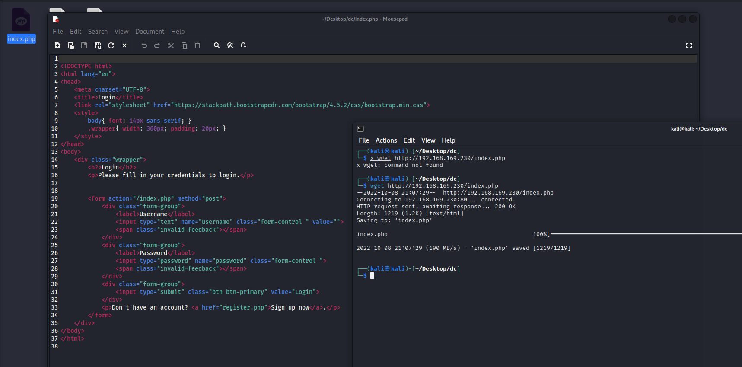
Task: Click the Save As toolbar icon
Action: (x=98, y=45)
